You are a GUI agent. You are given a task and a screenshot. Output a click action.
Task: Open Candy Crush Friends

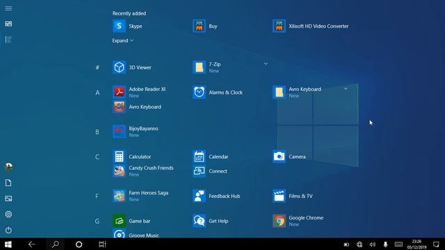point(143,171)
